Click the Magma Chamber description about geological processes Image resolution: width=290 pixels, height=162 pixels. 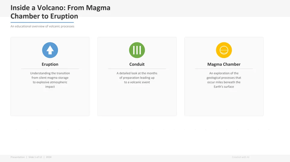[x=224, y=80]
